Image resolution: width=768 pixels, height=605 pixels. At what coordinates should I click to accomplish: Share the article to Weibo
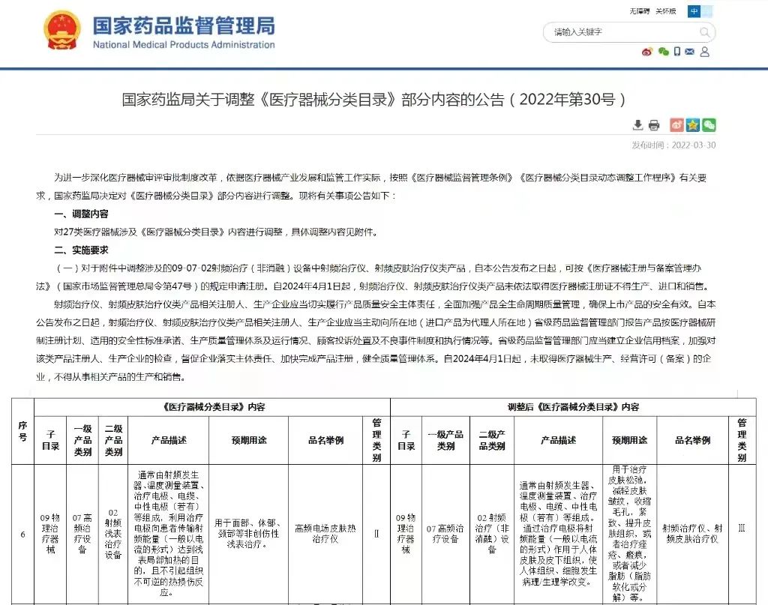pyautogui.click(x=677, y=125)
